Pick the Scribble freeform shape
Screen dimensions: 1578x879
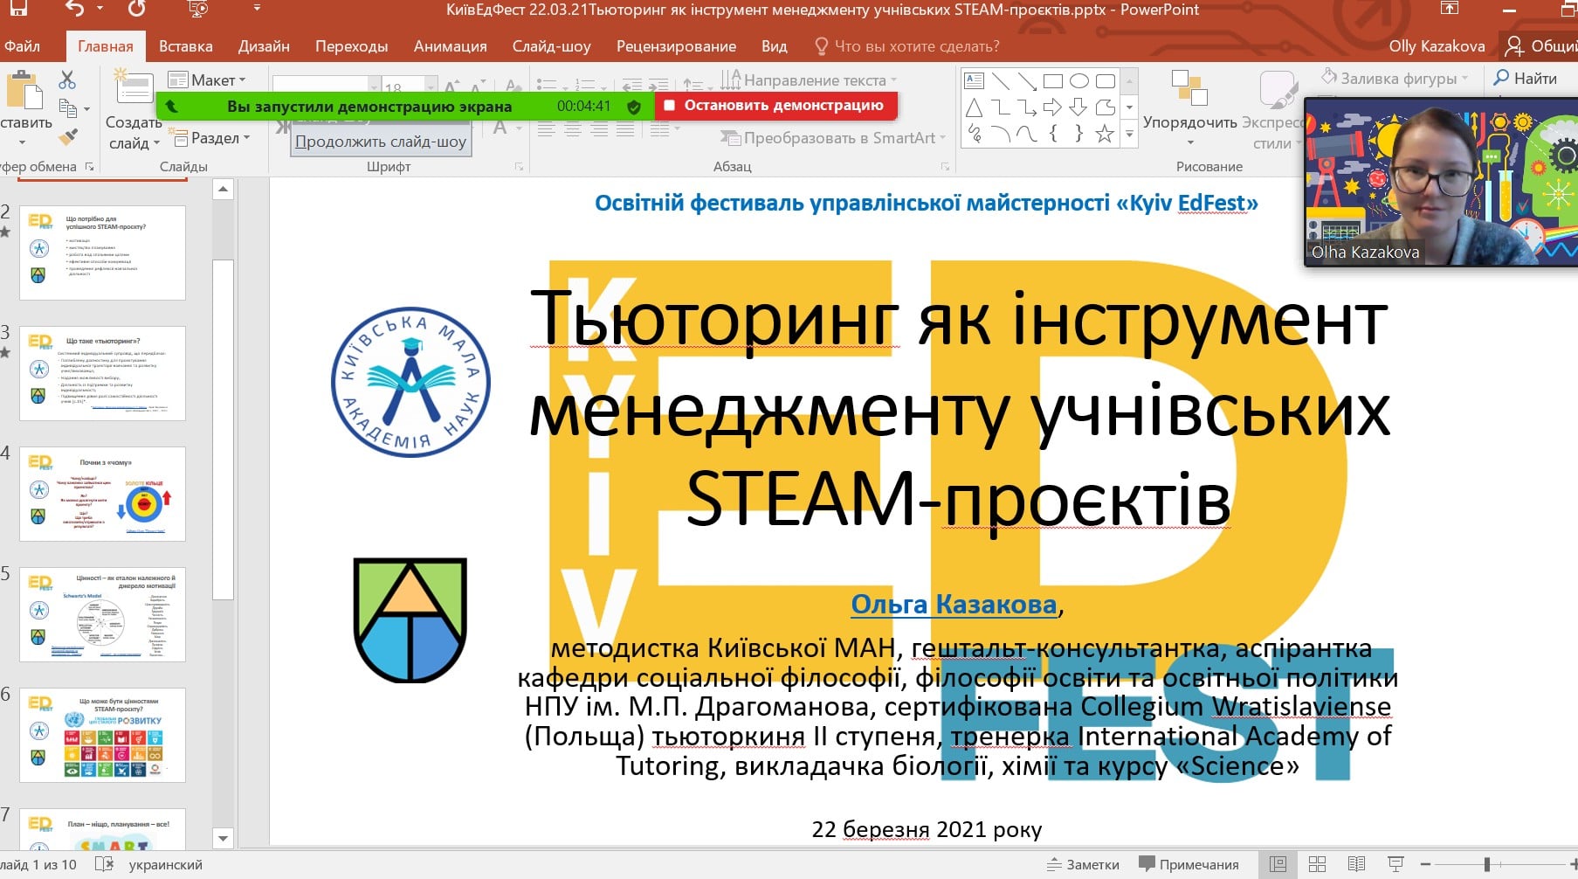(x=974, y=134)
